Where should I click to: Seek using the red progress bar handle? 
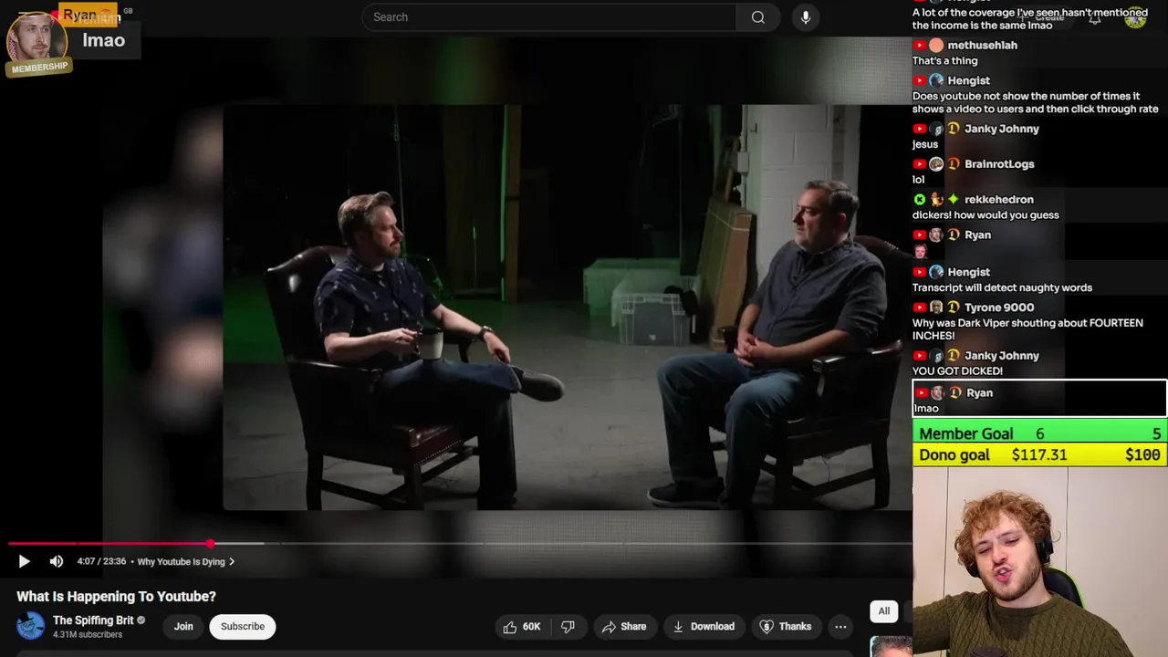211,544
